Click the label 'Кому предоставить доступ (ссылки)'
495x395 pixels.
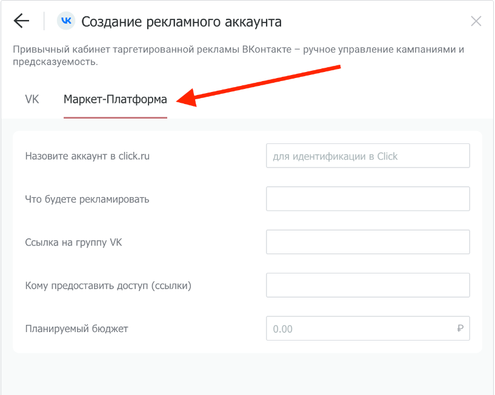(108, 286)
